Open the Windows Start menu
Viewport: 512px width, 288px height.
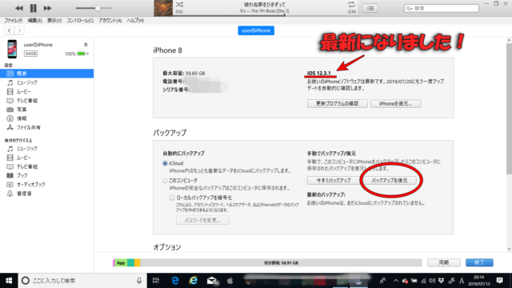coord(9,281)
